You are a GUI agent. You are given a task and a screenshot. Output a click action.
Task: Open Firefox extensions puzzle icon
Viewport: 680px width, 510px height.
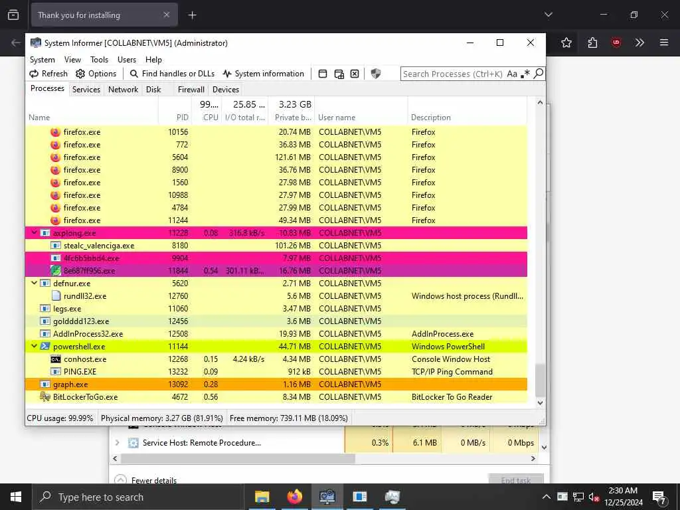[x=592, y=42]
